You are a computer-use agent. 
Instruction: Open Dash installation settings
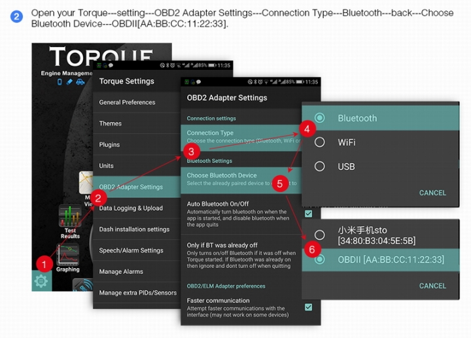(137, 229)
